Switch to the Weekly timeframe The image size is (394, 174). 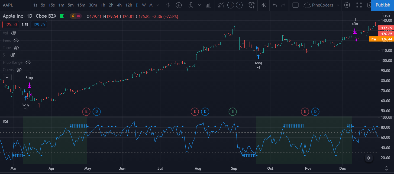click(x=143, y=5)
